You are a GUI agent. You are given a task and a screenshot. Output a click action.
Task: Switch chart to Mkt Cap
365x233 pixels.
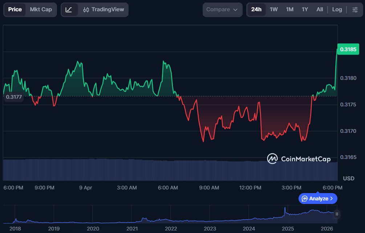(x=41, y=10)
